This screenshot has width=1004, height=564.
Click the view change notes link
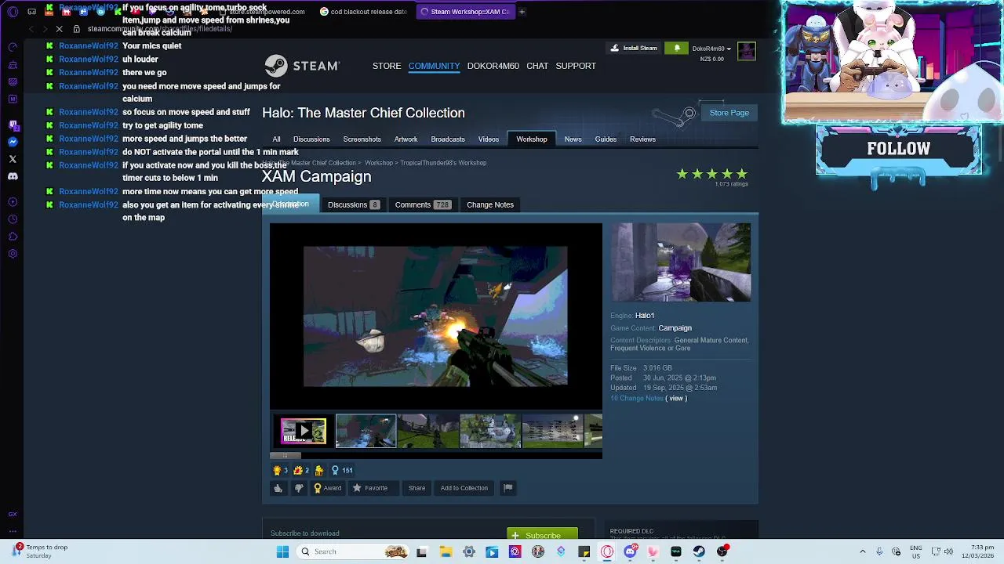[x=676, y=399]
